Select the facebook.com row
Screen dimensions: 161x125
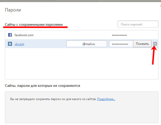point(67,35)
